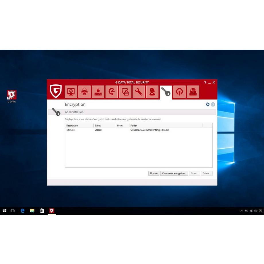This screenshot has height=264, width=264.
Task: Open Microsoft Edge from the taskbar
Action: [22, 211]
